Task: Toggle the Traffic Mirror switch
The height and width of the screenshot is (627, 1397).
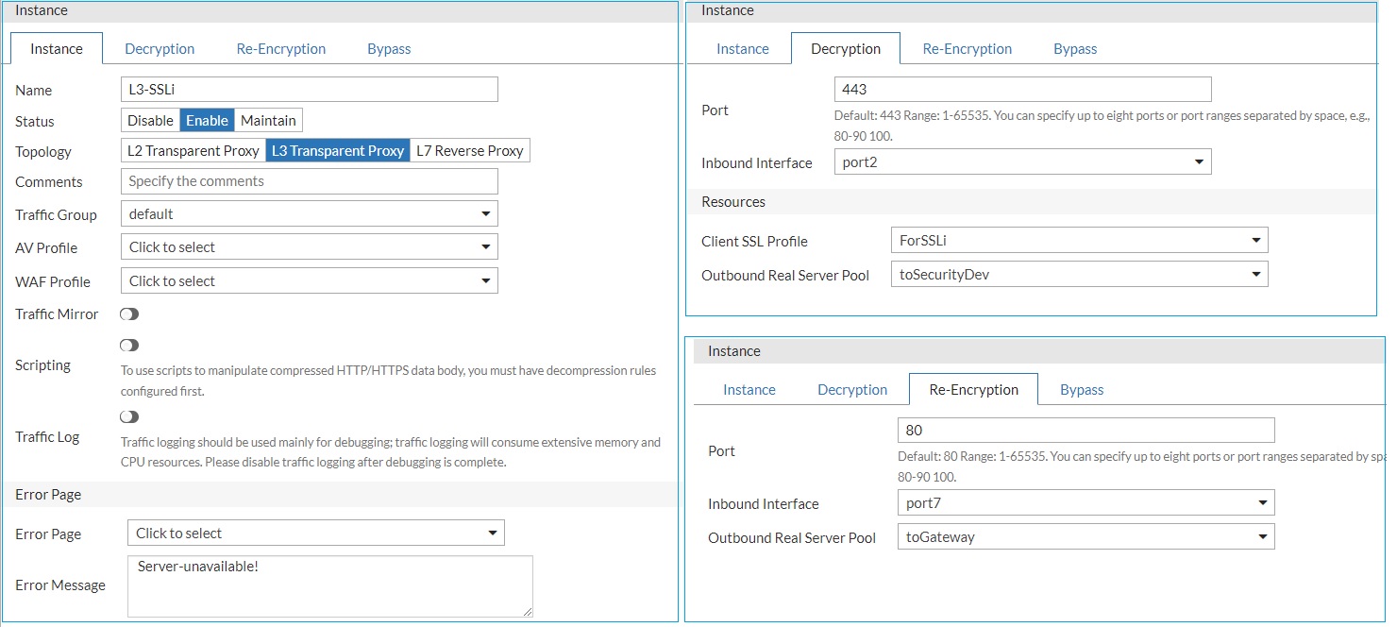Action: tap(129, 314)
